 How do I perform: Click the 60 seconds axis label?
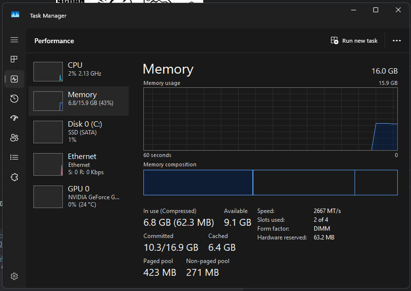pyautogui.click(x=157, y=155)
